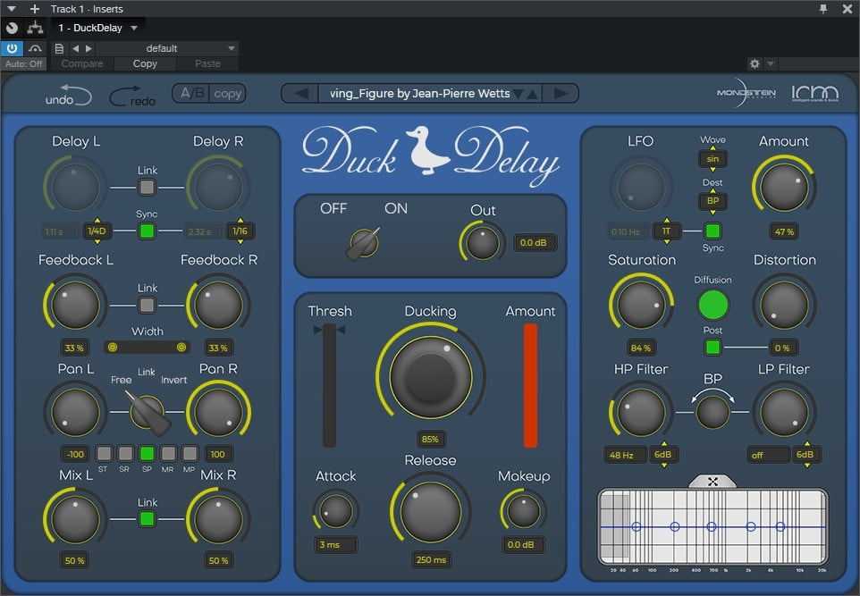The width and height of the screenshot is (860, 596).
Task: Change the LP Filter 6dB slope
Action: click(805, 455)
